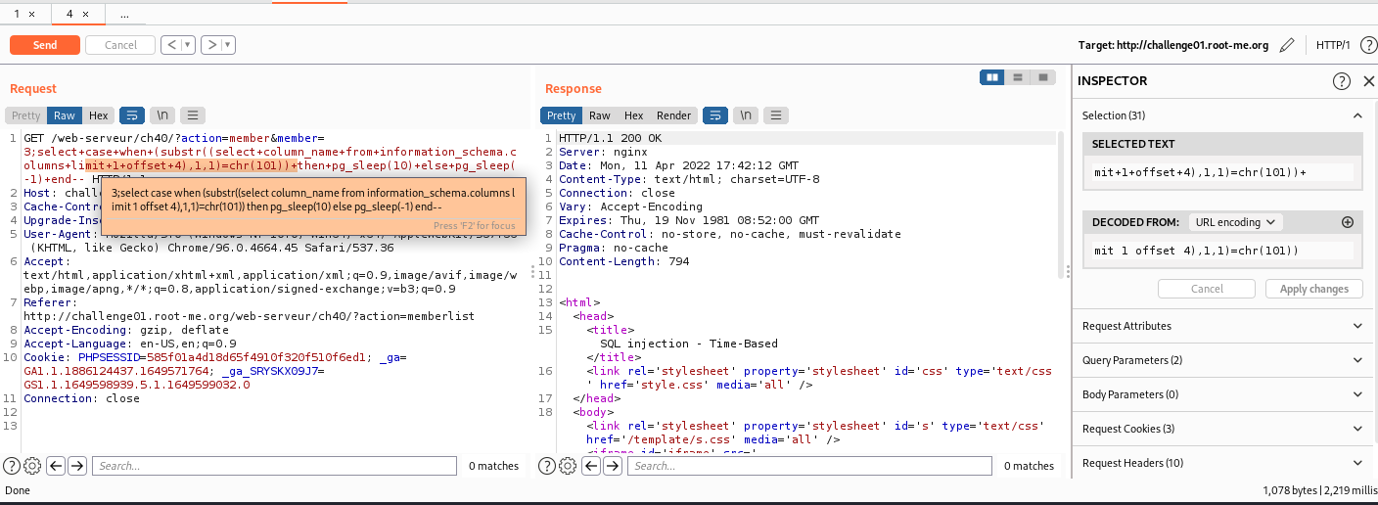
Task: Click Apply changes button in Inspector
Action: [1313, 289]
